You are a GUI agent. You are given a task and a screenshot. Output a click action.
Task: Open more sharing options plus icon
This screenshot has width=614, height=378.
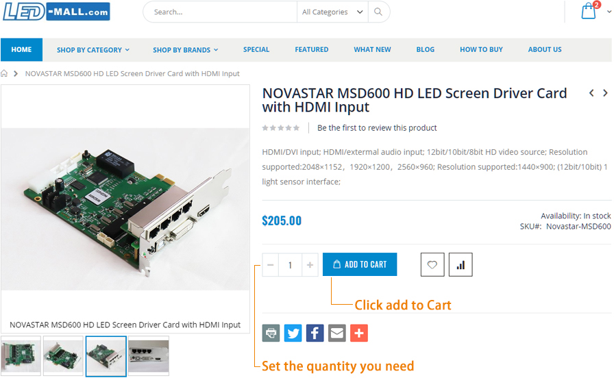[359, 333]
